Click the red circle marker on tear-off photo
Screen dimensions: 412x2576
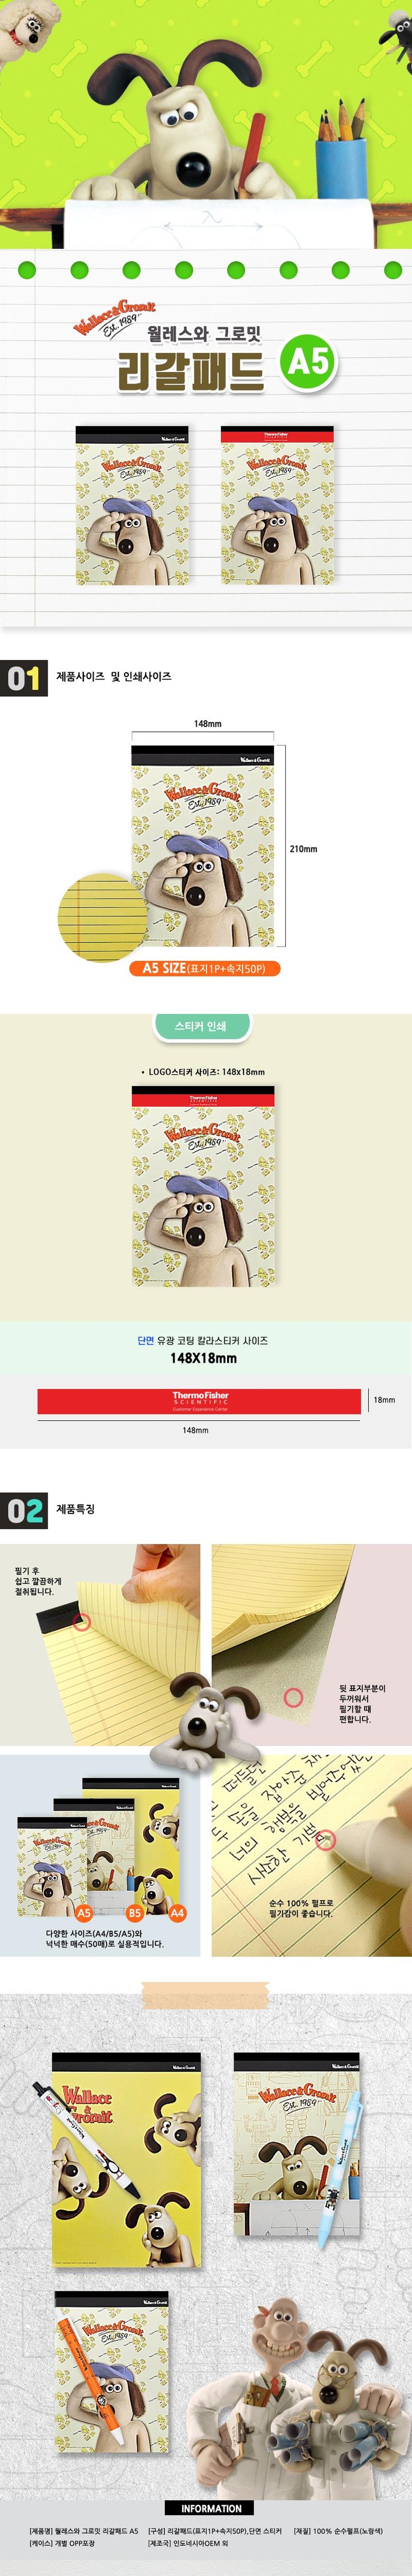point(82,1622)
